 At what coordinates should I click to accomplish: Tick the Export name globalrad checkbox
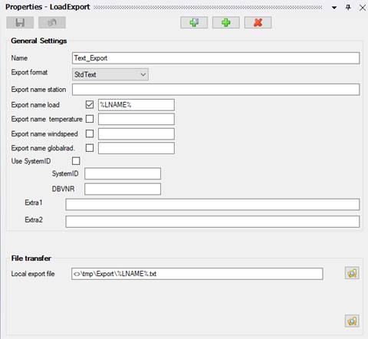pyautogui.click(x=90, y=148)
